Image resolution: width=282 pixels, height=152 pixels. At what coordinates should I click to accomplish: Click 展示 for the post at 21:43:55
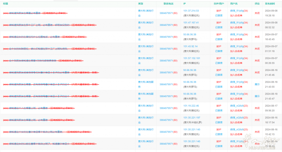257,84
